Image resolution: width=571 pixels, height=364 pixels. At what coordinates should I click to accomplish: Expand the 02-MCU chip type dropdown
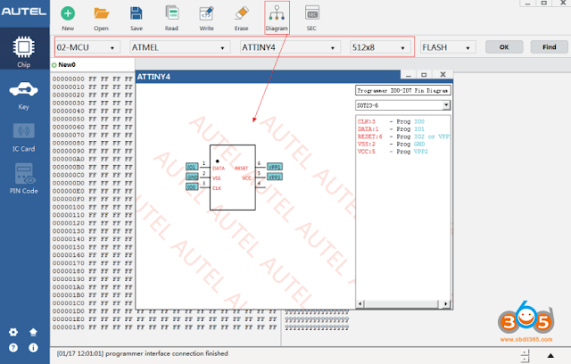pyautogui.click(x=87, y=47)
